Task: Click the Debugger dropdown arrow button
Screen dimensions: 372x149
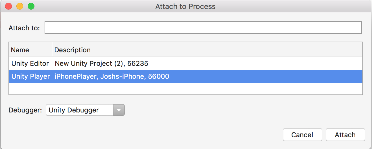Action: click(119, 110)
